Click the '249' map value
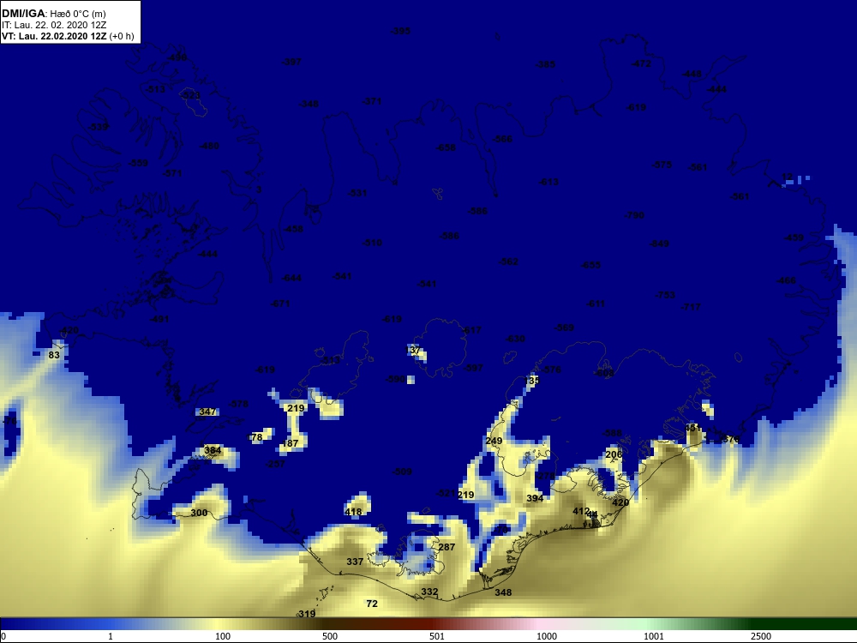857x643 pixels. pyautogui.click(x=494, y=441)
